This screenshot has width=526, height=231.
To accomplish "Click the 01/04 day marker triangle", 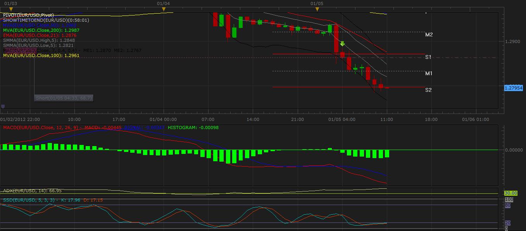I will 164,9.
